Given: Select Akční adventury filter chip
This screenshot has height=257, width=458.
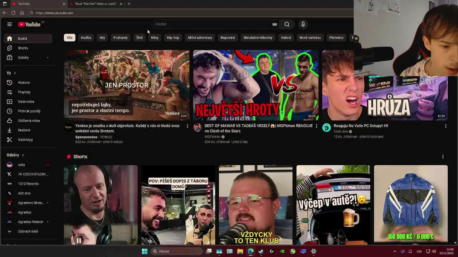Looking at the screenshot, I should click(x=200, y=37).
